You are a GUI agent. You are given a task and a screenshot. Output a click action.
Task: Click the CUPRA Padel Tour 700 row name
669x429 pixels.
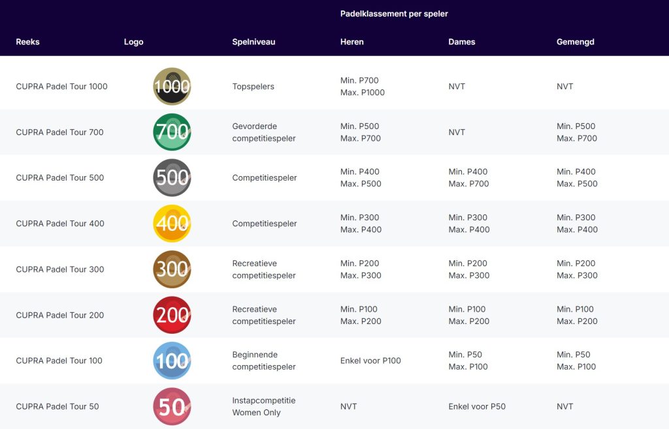pyautogui.click(x=59, y=132)
